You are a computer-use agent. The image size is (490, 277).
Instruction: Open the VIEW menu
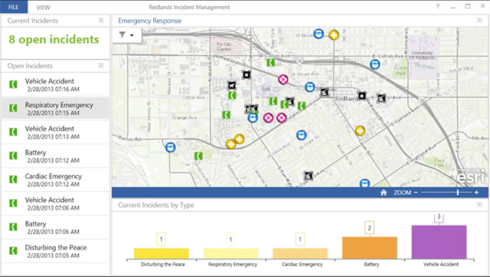click(x=43, y=7)
